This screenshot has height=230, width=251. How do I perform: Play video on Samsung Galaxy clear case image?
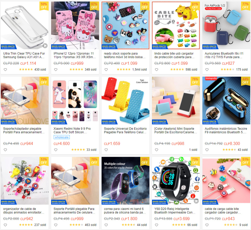click(45, 46)
